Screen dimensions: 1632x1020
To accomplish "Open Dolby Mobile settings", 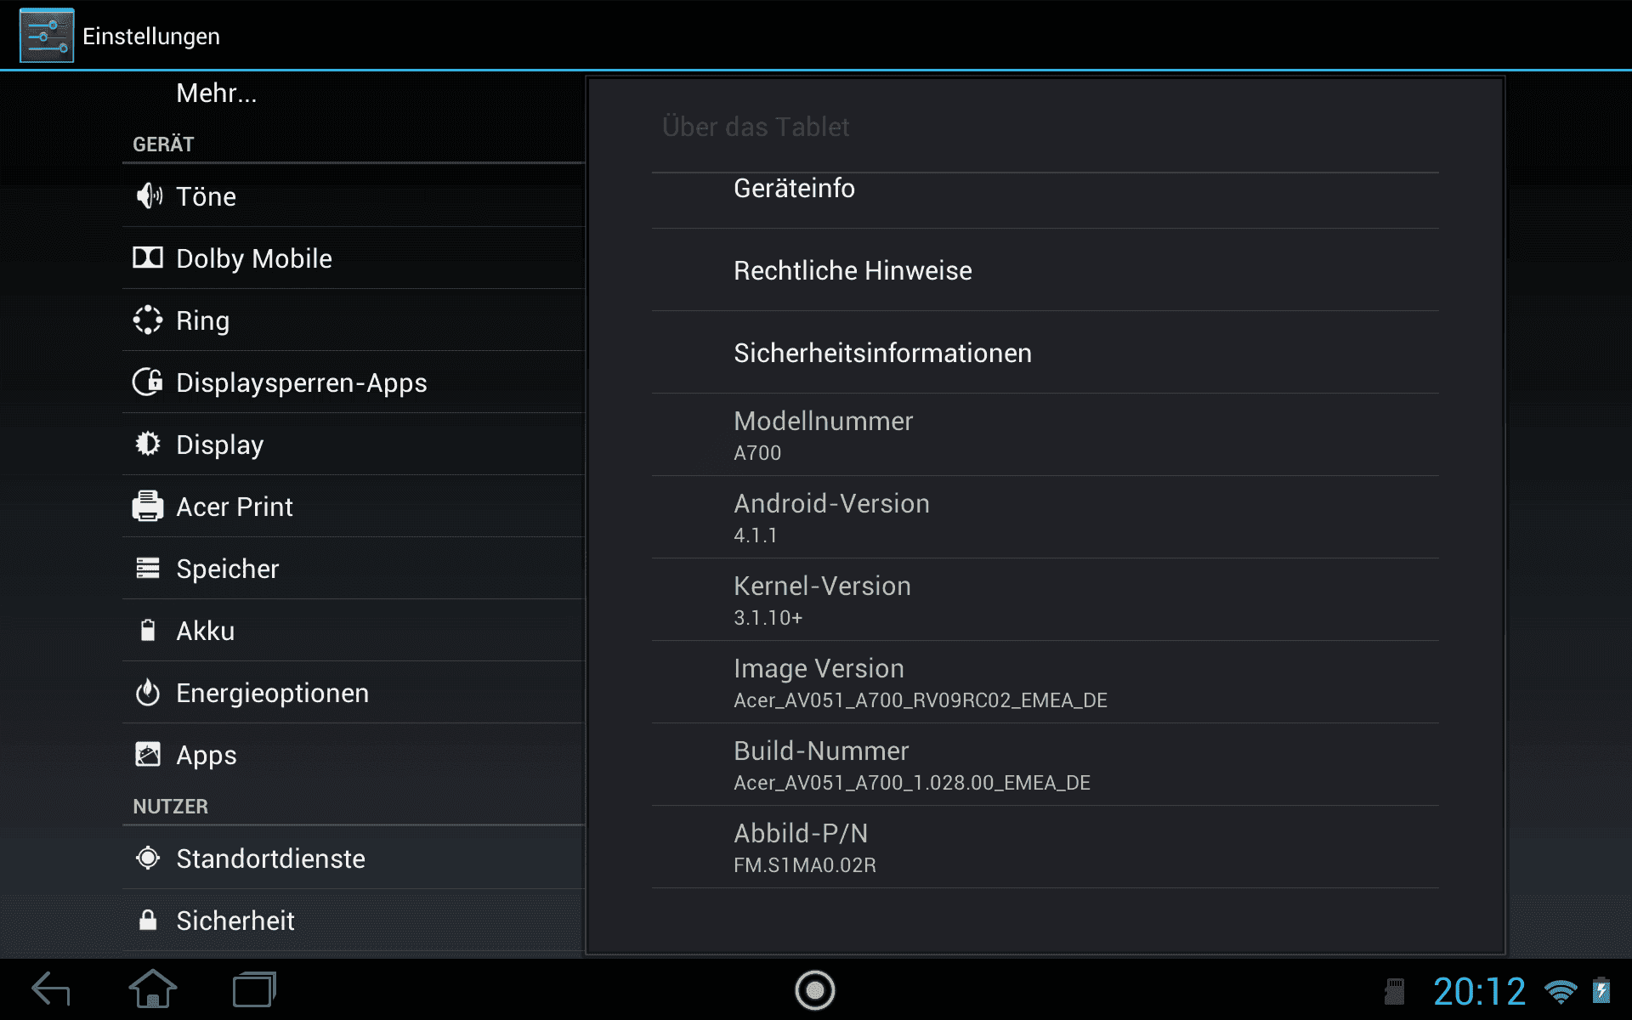I will coord(354,258).
